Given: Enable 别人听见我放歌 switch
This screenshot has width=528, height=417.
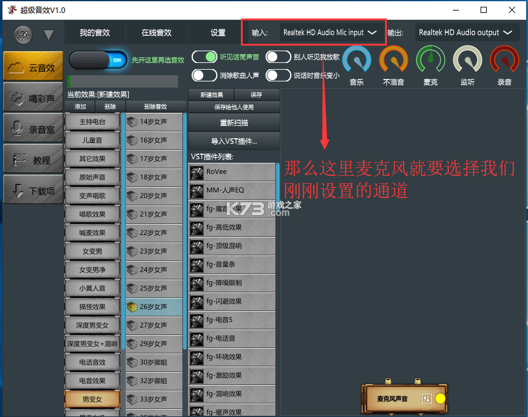Looking at the screenshot, I should (x=278, y=57).
